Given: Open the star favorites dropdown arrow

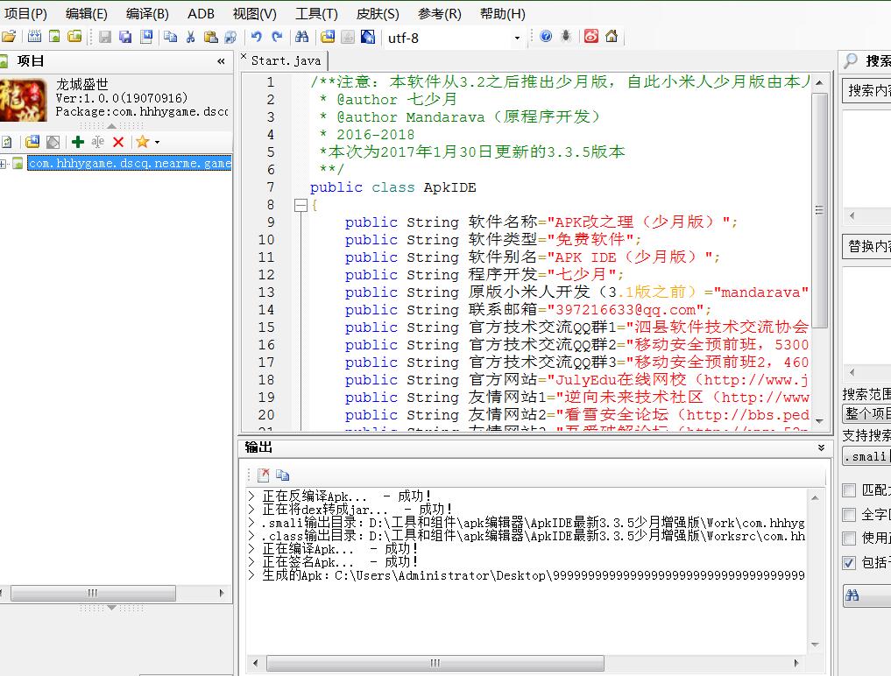Looking at the screenshot, I should (x=157, y=142).
